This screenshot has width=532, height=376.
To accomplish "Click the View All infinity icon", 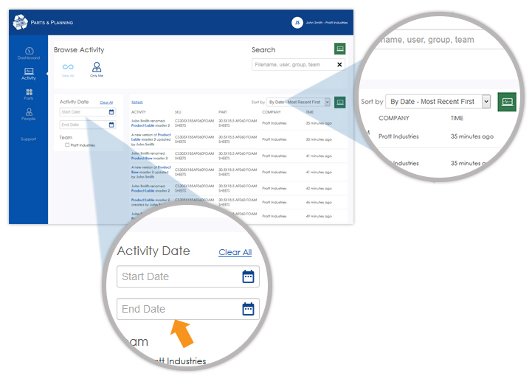I will 68,67.
